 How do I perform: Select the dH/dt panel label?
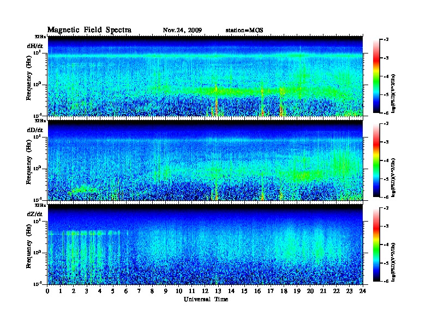point(35,46)
